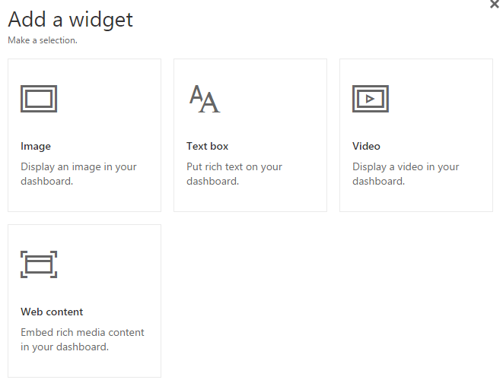Click 'Display a video in your dashboard' description

[x=406, y=174]
